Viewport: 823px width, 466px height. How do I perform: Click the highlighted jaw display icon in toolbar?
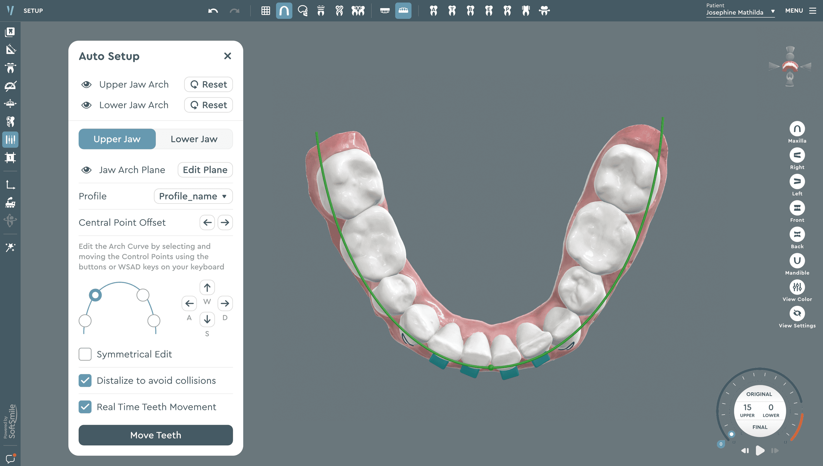(x=403, y=11)
